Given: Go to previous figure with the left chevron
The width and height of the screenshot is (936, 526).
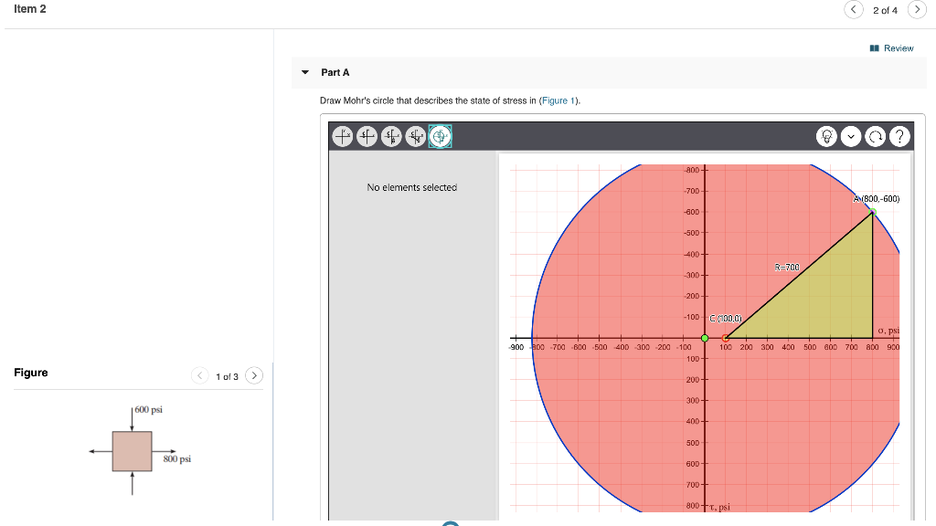Looking at the screenshot, I should tap(199, 374).
